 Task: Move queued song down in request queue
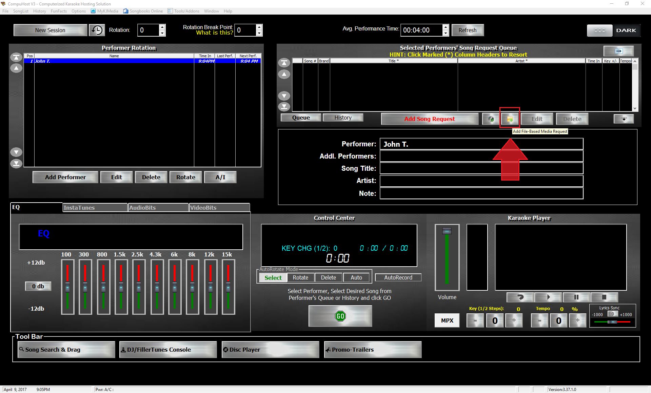[284, 96]
